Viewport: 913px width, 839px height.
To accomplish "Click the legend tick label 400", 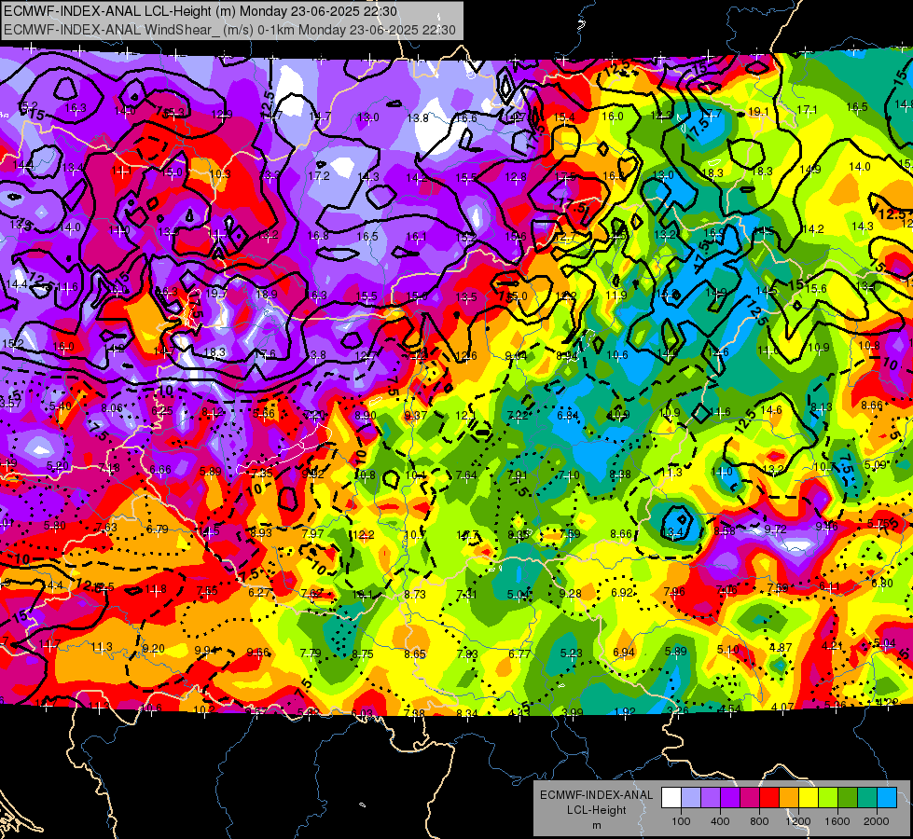I will (720, 821).
